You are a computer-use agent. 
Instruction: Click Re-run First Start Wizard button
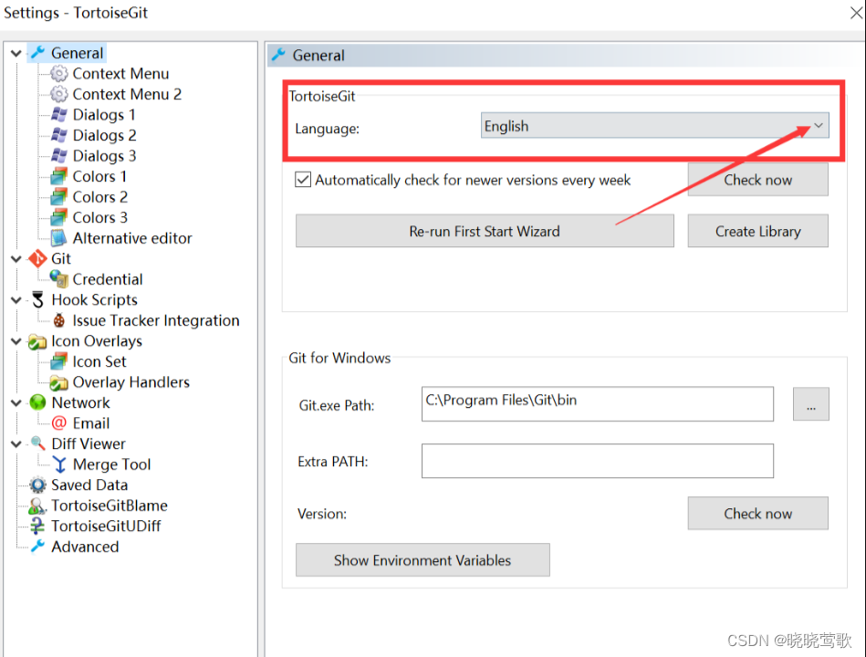click(x=485, y=231)
